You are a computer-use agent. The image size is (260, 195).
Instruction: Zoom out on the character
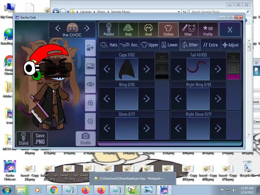[90, 121]
